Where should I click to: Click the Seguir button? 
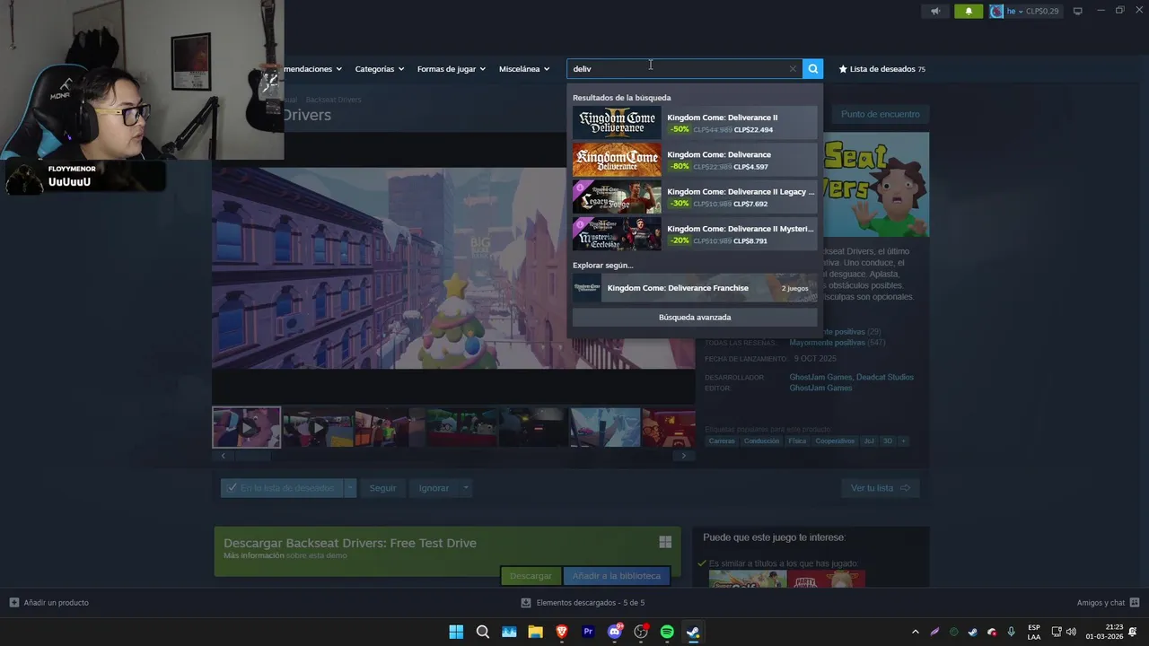[x=382, y=488]
